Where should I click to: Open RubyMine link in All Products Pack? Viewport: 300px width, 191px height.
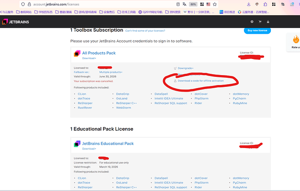(240, 103)
